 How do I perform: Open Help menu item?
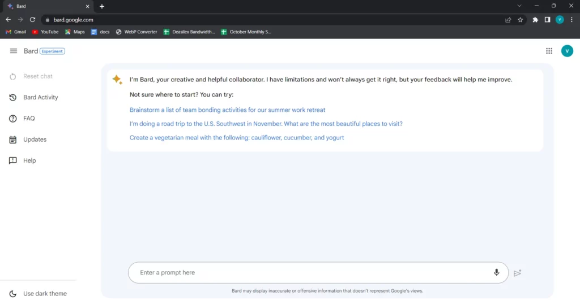[x=29, y=160]
